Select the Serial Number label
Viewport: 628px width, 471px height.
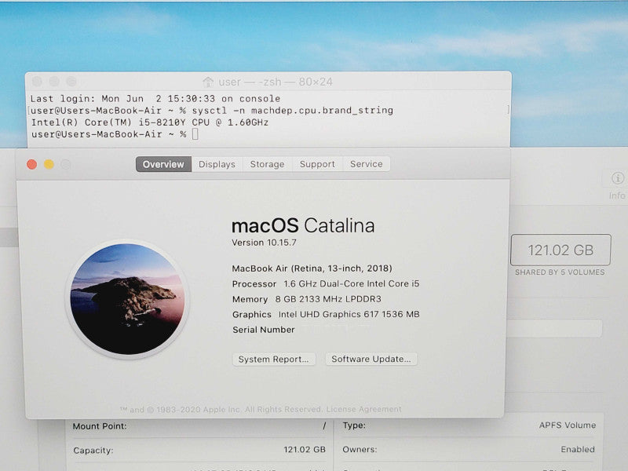[x=264, y=330]
